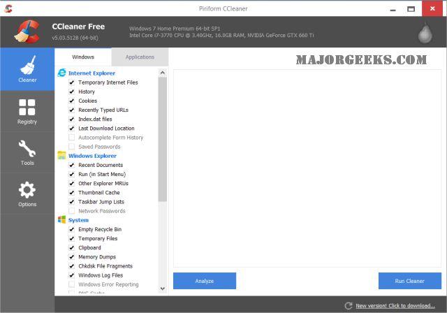This screenshot has height=313, width=447.
Task: Close the CCleaner window
Action: coord(432,8)
